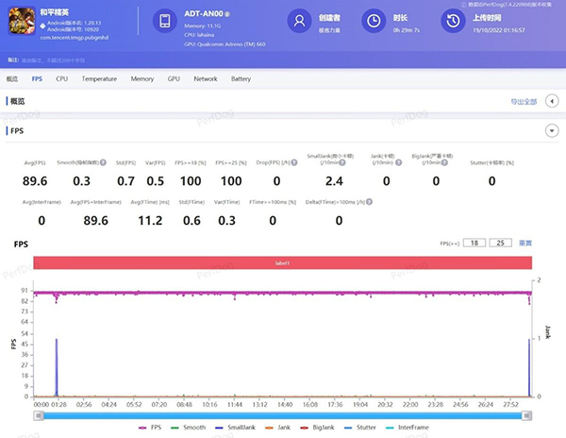The height and width of the screenshot is (438, 566).
Task: Open the Temperature tab
Action: click(99, 79)
